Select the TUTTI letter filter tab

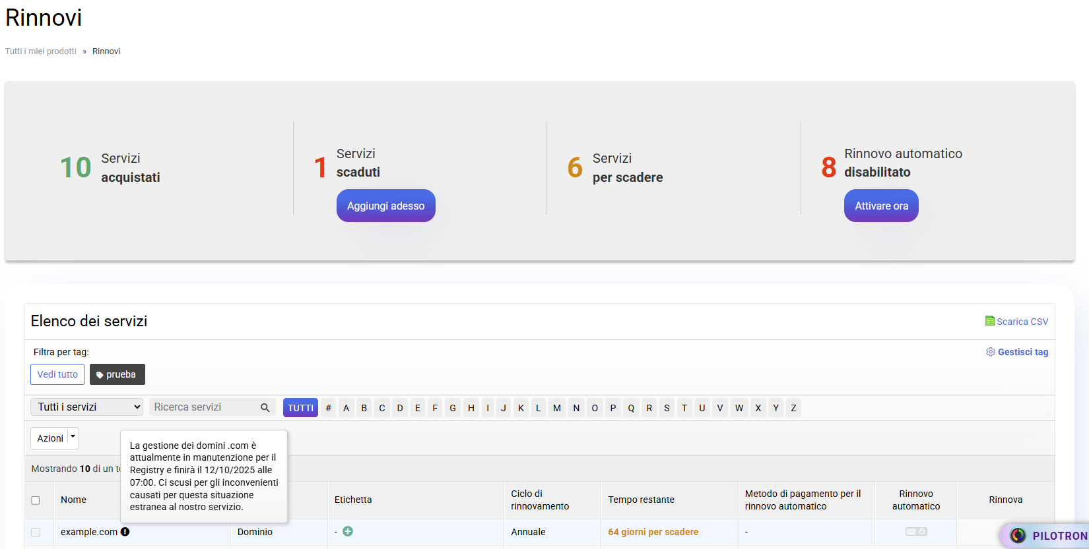click(300, 408)
